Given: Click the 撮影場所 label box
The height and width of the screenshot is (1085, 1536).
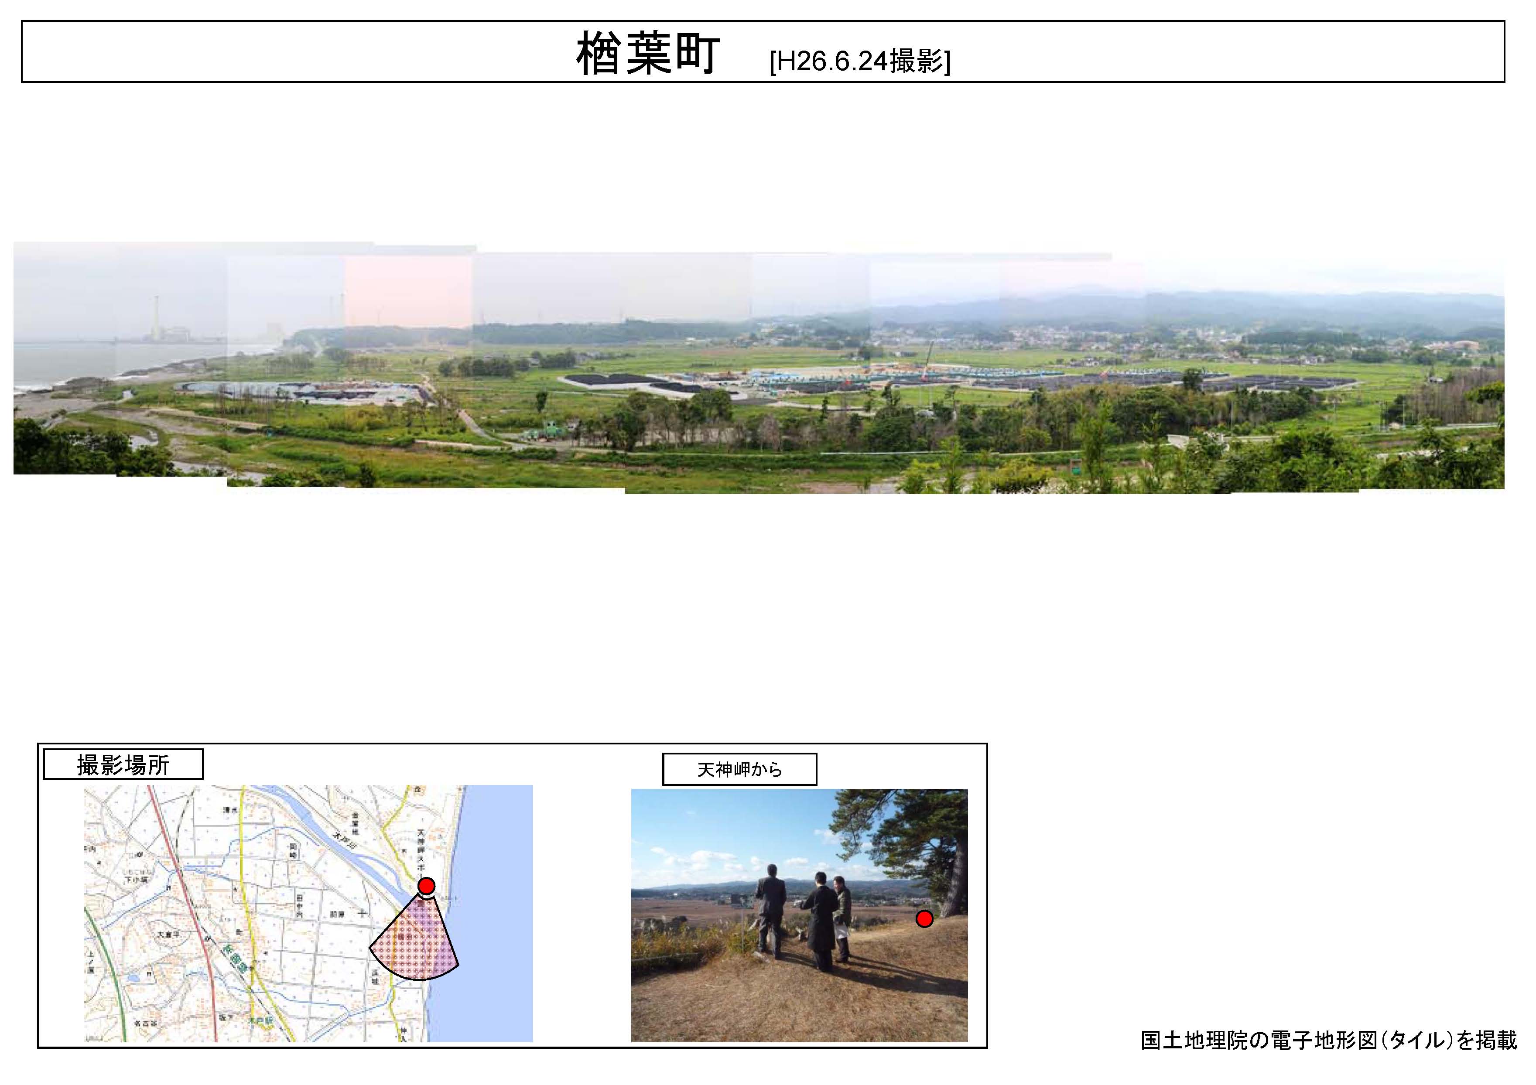Looking at the screenshot, I should [123, 764].
